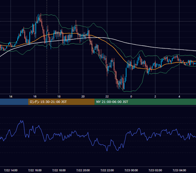Click the hour 18 axis label

(59, 97)
